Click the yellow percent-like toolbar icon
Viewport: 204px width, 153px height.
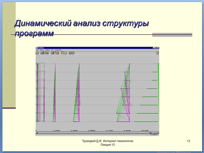coord(70,53)
